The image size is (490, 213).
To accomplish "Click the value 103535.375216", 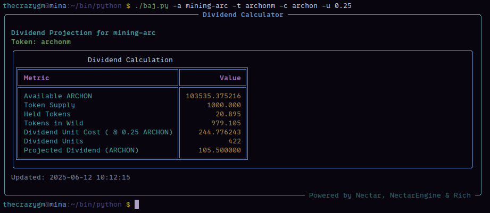I will (213, 96).
